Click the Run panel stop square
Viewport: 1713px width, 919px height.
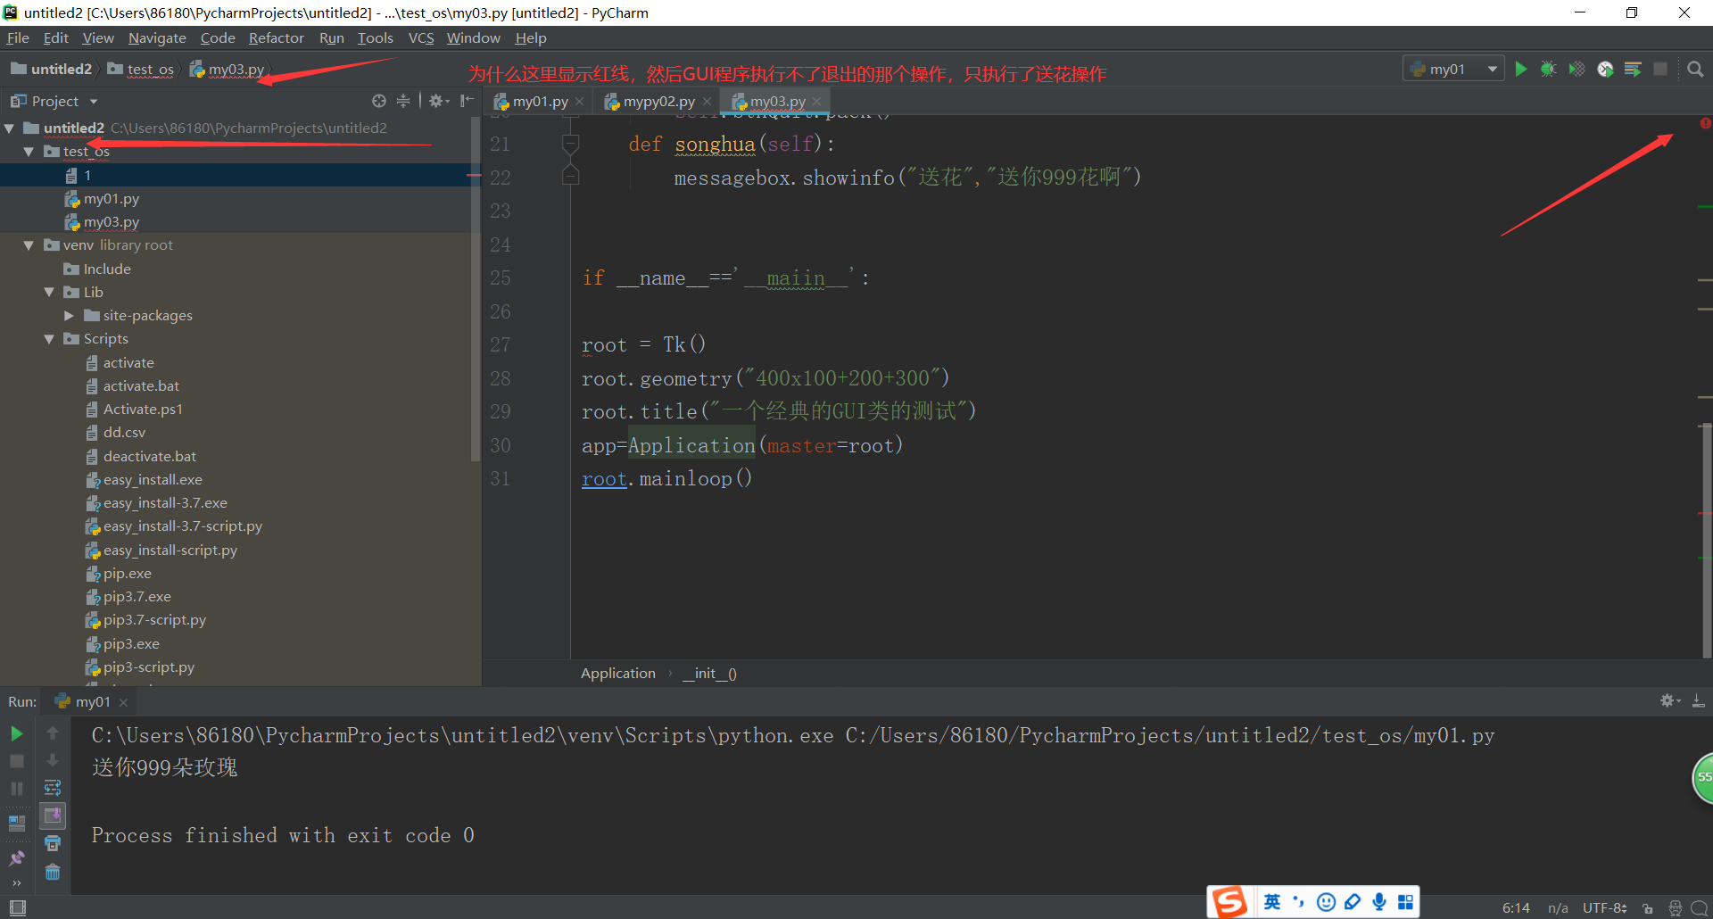[16, 761]
